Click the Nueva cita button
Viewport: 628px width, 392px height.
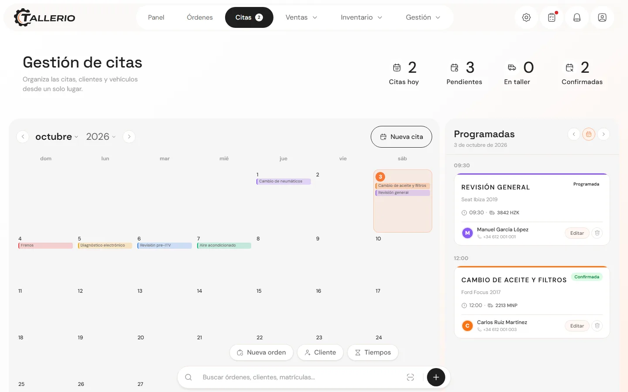click(401, 137)
